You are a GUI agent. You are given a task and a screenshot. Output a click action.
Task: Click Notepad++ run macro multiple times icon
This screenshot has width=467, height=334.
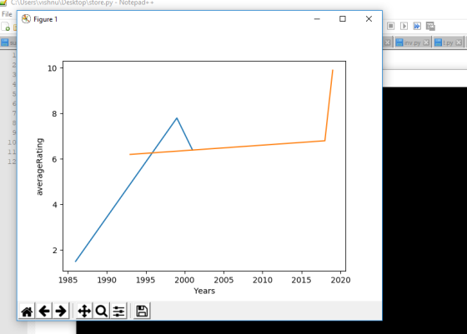(x=417, y=26)
